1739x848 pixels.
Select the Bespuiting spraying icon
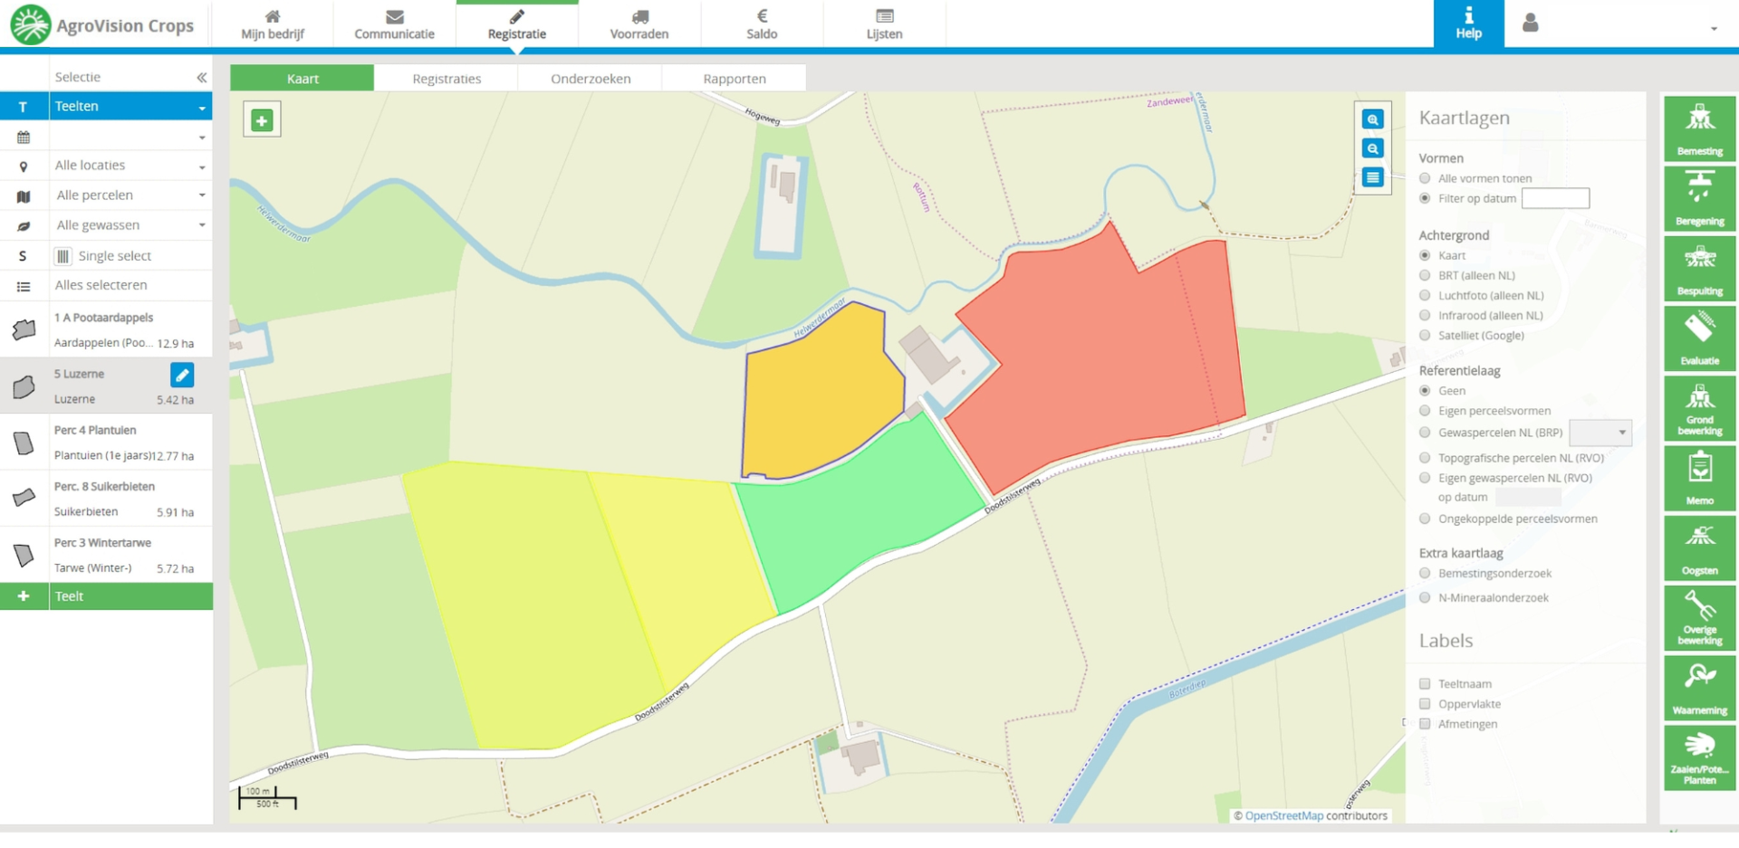pyautogui.click(x=1699, y=269)
